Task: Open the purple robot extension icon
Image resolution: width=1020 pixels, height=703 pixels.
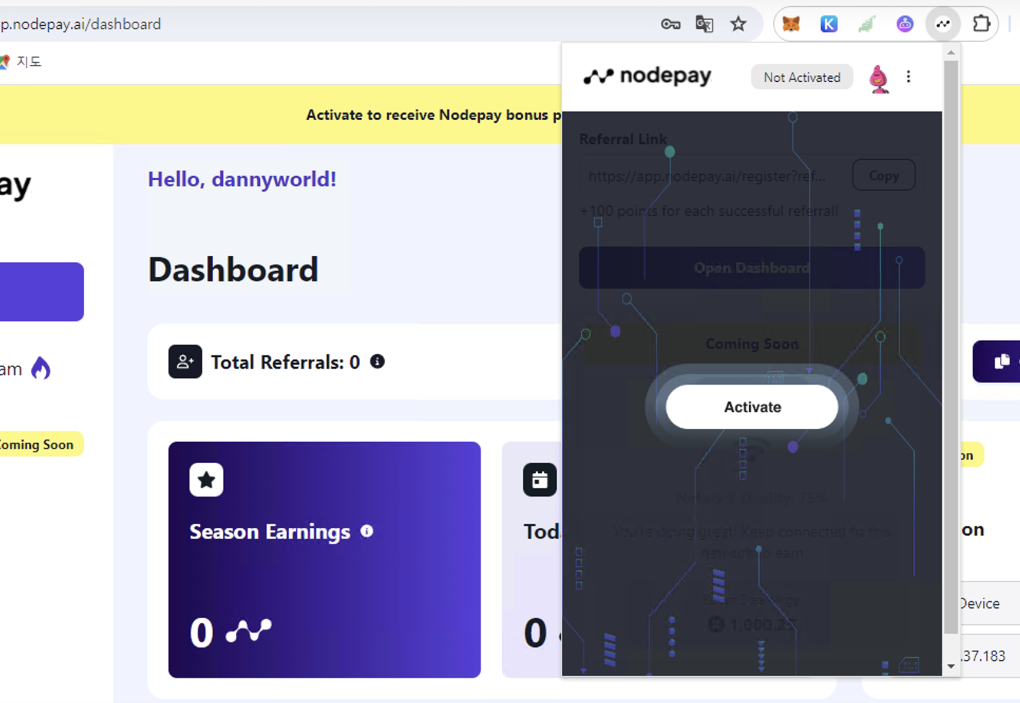Action: [x=905, y=24]
